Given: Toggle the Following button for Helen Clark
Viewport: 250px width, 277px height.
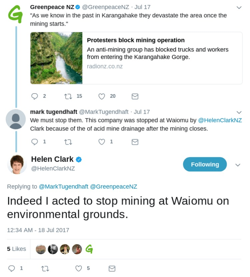Looking at the screenshot, I should pyautogui.click(x=205, y=164).
